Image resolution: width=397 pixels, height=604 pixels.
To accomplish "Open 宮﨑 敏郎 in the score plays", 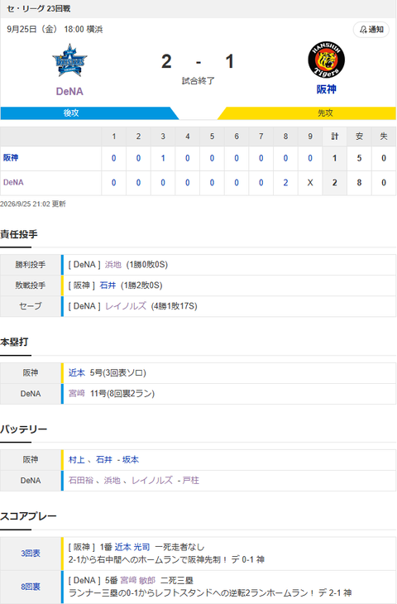I will 137,581.
